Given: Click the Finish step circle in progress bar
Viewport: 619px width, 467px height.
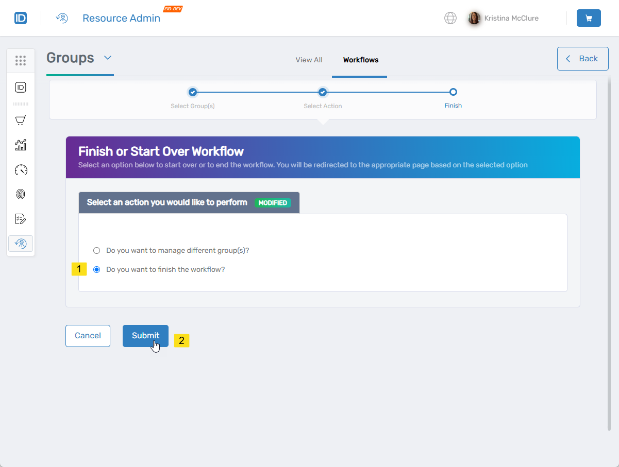Looking at the screenshot, I should (x=453, y=92).
